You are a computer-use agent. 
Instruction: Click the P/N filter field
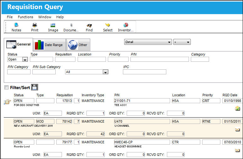coord(160,59)
